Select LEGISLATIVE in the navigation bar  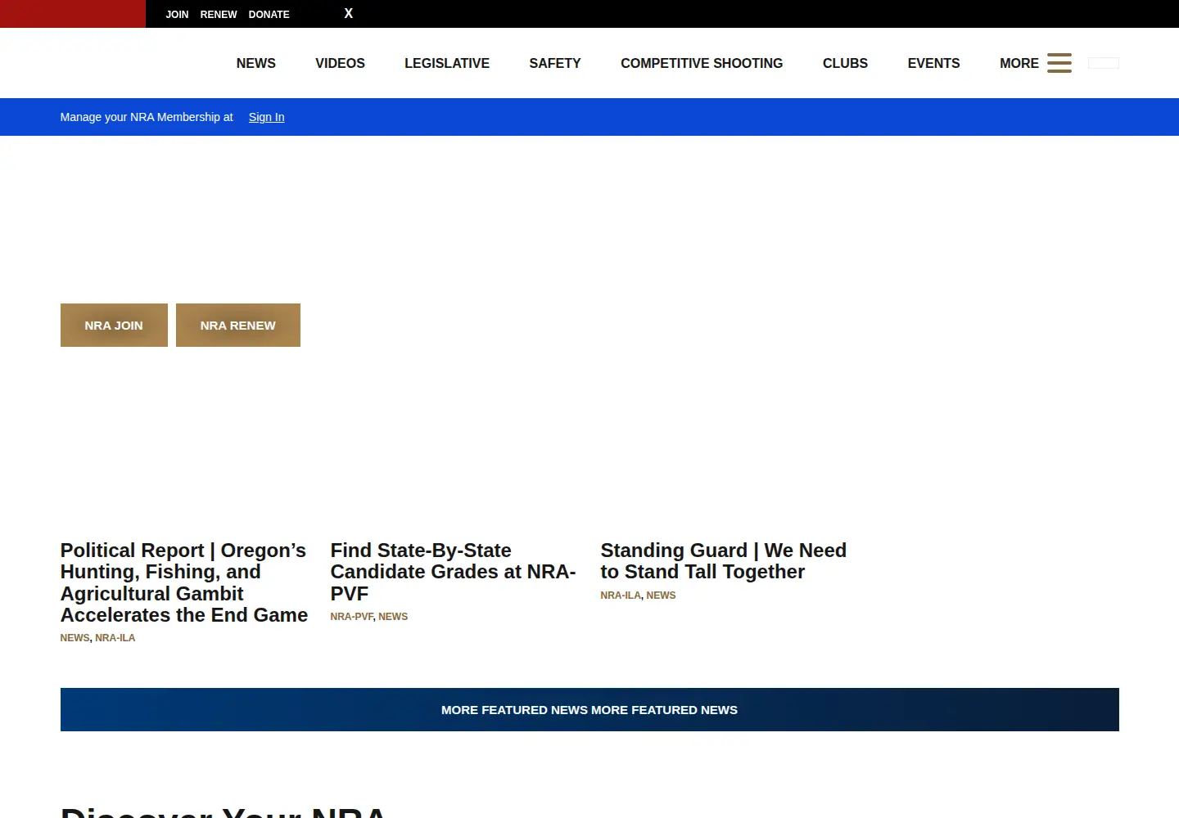pos(447,63)
